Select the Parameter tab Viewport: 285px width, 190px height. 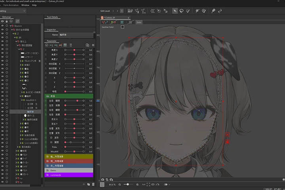[x=51, y=41]
